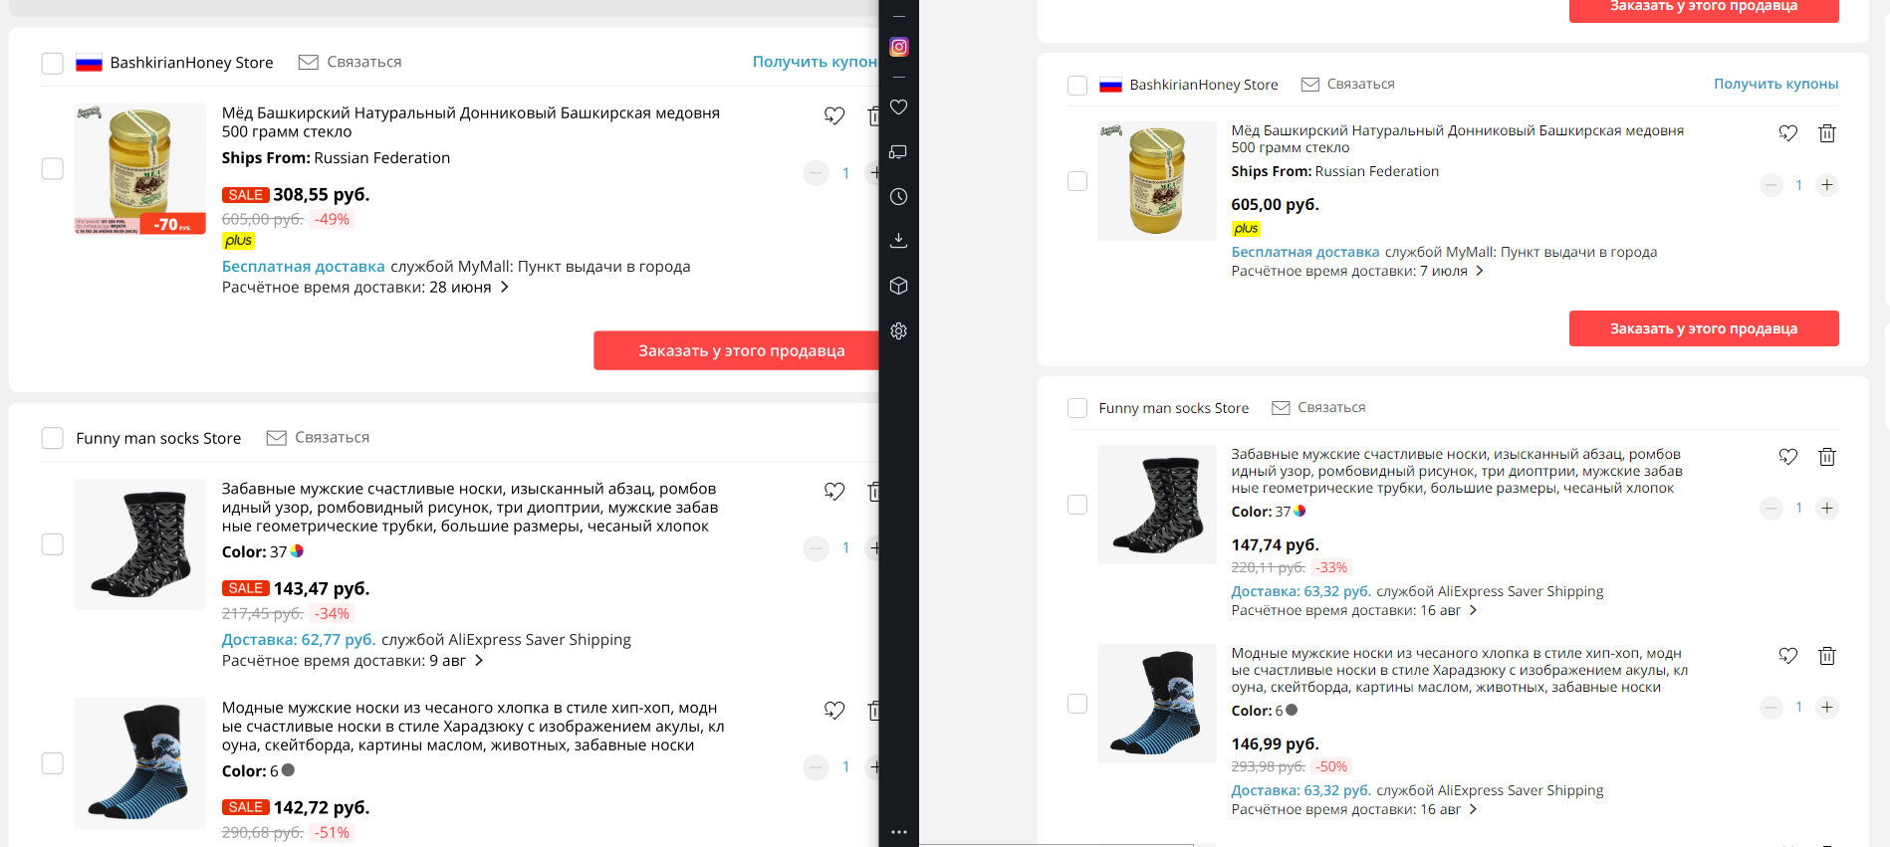Click Доставка: 62,77 руб. link

pos(299,639)
